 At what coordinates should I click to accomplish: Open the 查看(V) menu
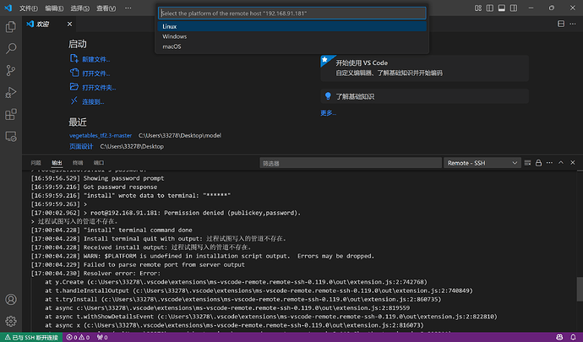pyautogui.click(x=106, y=8)
